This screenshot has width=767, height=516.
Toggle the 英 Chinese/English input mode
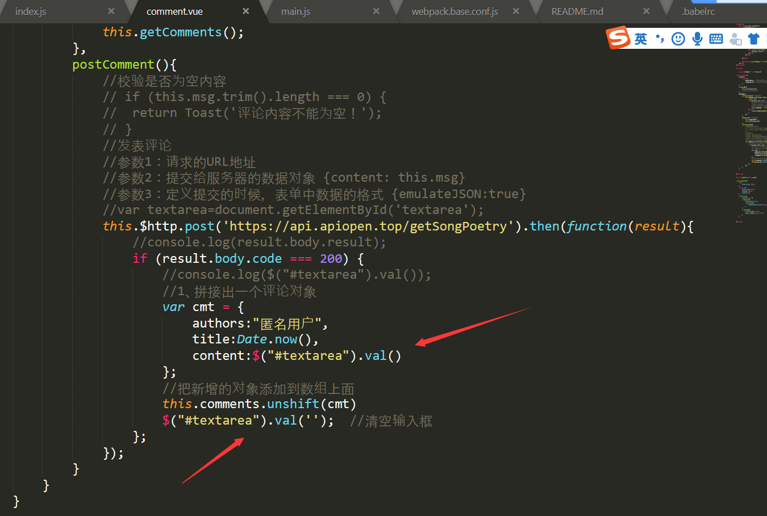pos(641,39)
